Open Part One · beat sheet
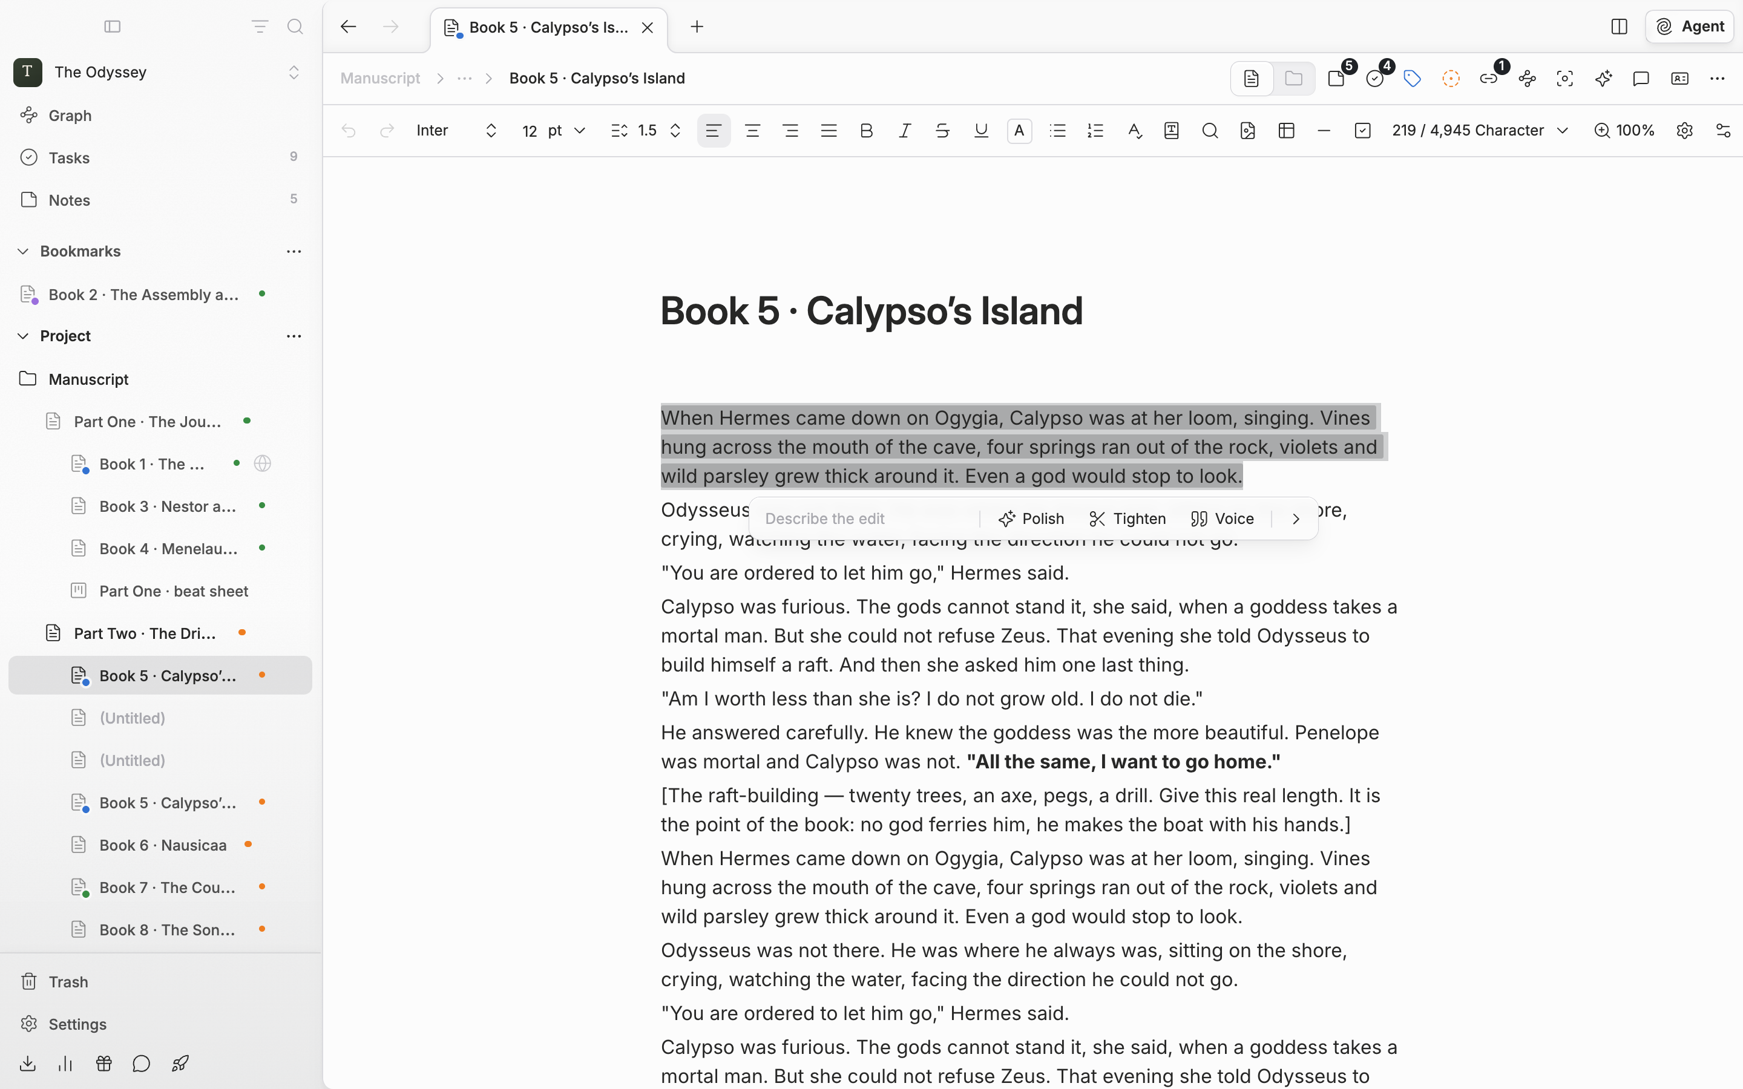 coord(160,590)
